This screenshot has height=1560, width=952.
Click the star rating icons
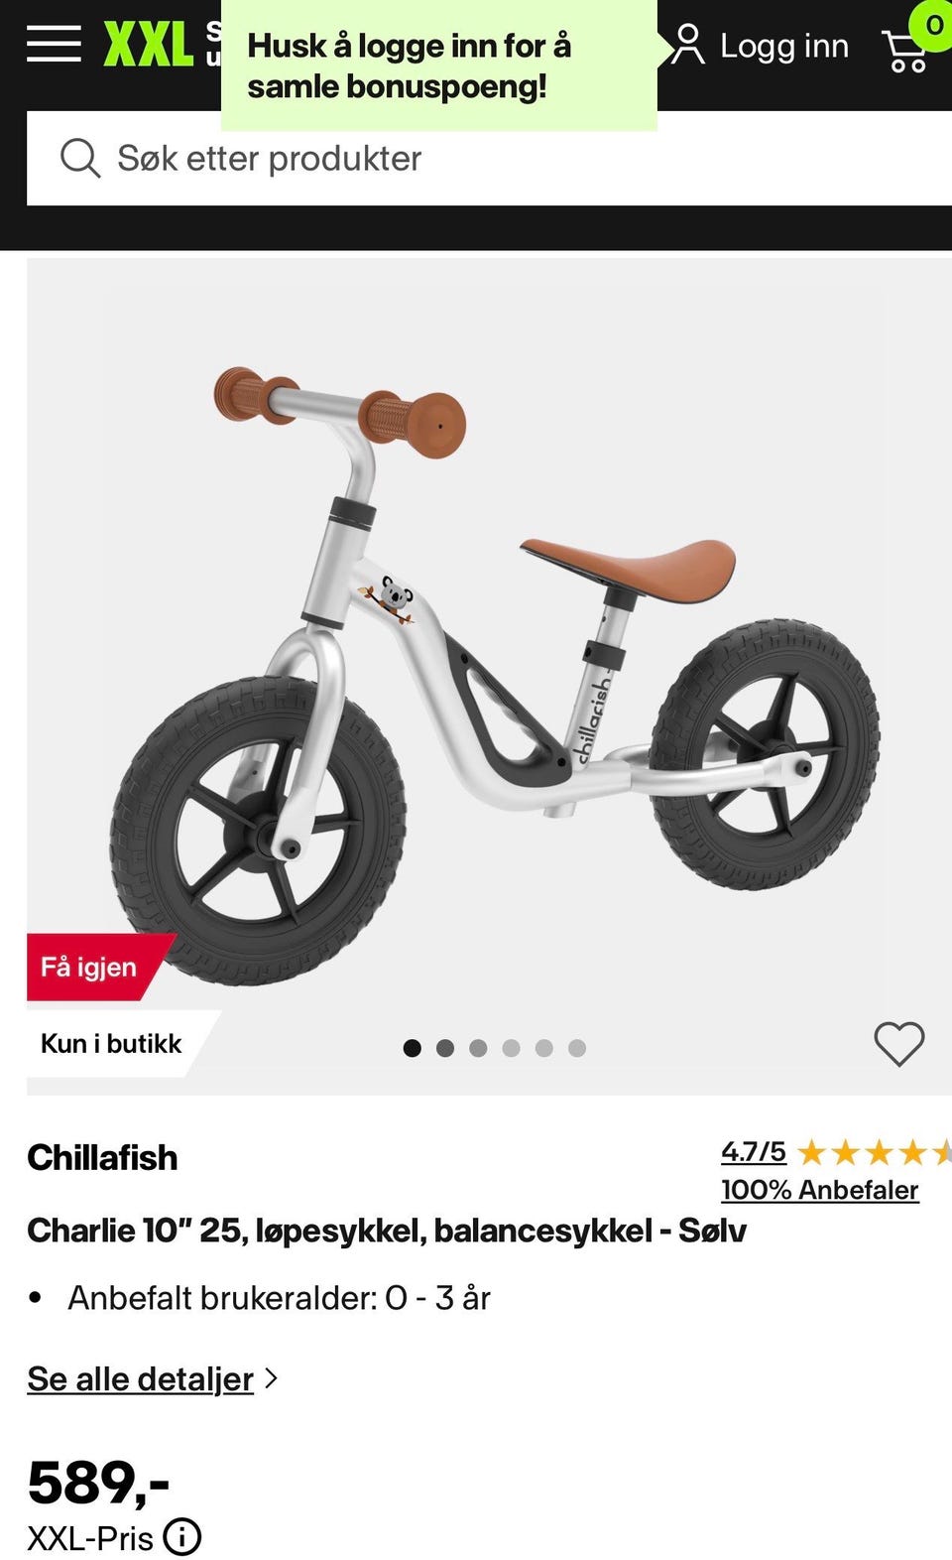coord(874,1152)
